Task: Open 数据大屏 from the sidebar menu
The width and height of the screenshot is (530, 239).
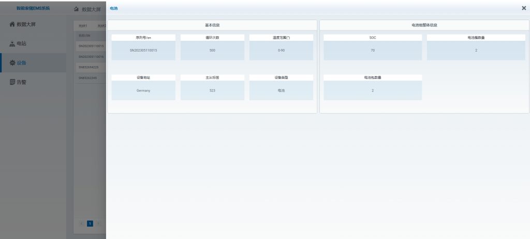Action: (26, 24)
